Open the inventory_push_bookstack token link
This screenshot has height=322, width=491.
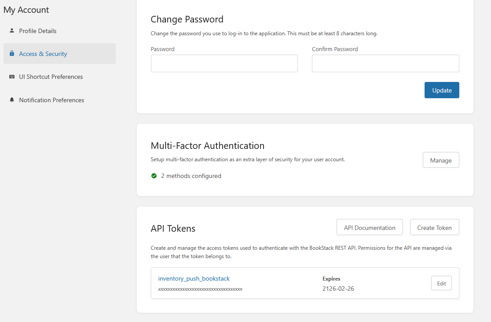tap(194, 278)
